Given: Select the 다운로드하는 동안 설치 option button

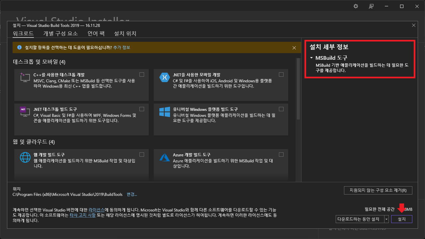Looking at the screenshot, I should tap(360, 219).
